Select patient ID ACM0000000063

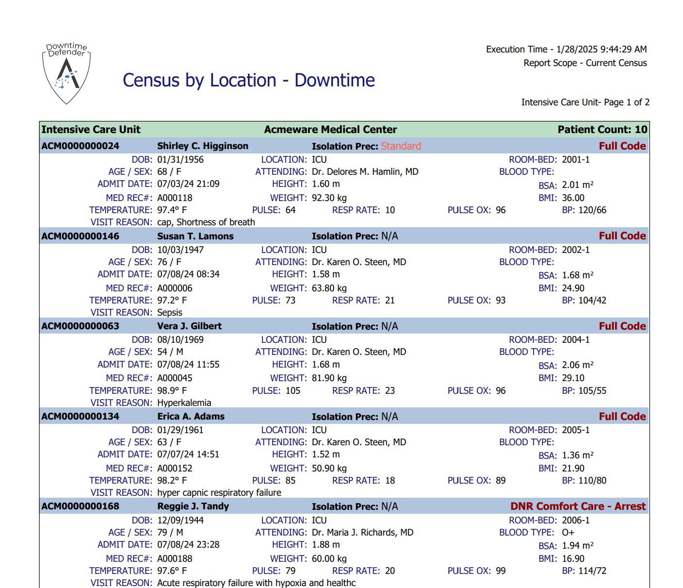pos(80,326)
